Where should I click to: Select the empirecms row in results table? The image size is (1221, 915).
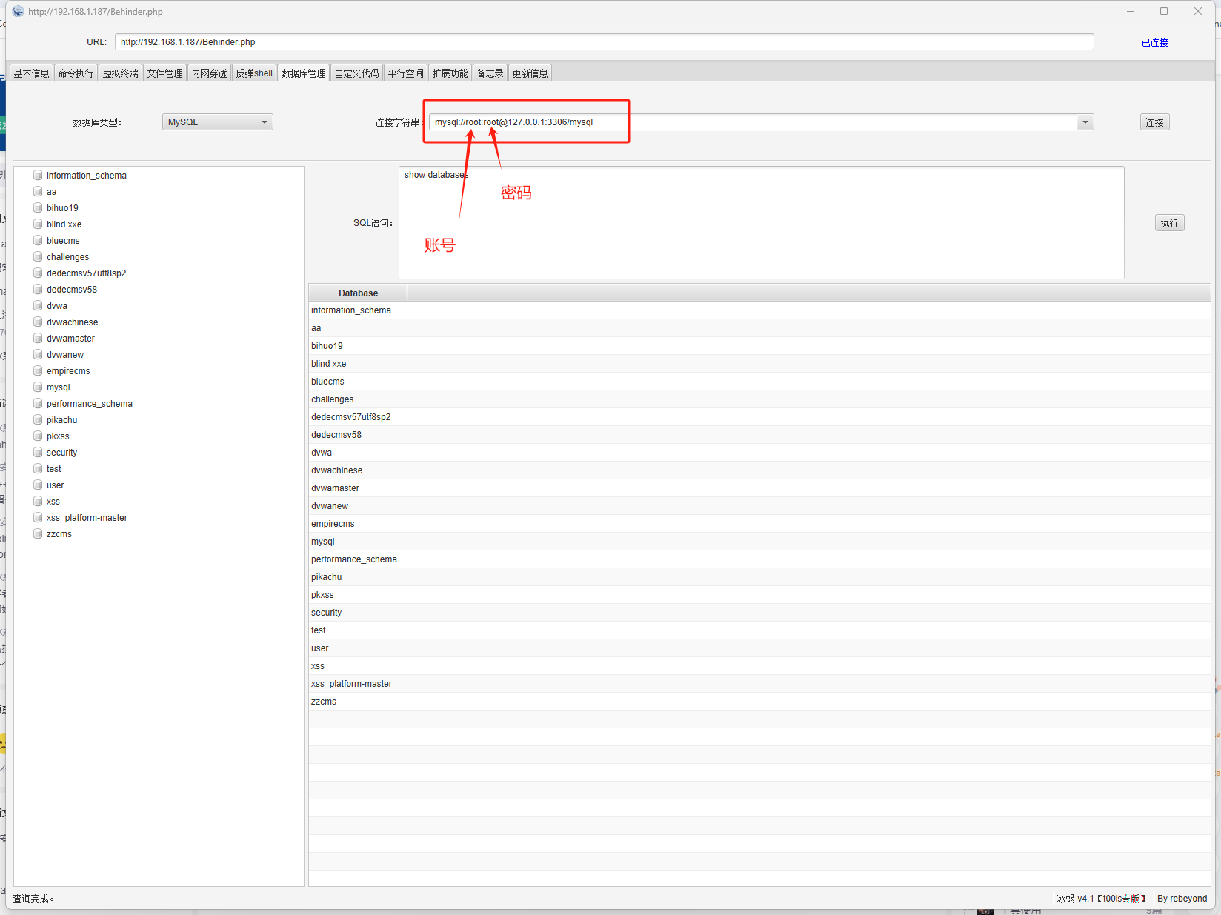[x=759, y=524]
